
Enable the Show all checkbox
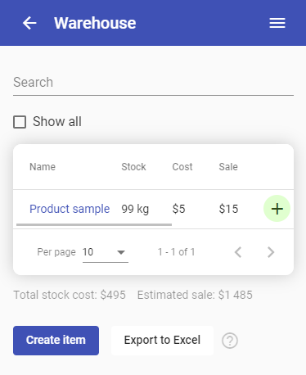point(20,122)
